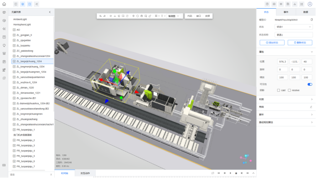The width and height of the screenshot is (316, 178).
Task: Click the lock icon in viewport toolbar
Action: pos(150,16)
